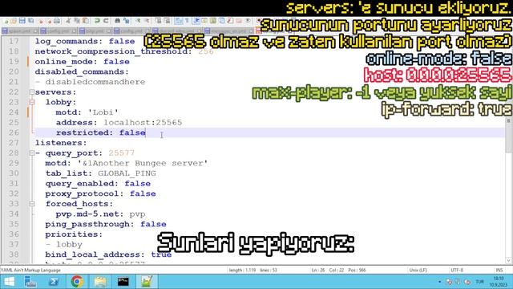This screenshot has height=289, width=513.
Task: Click the vertical scrollbar down arrow
Action: [x=508, y=260]
